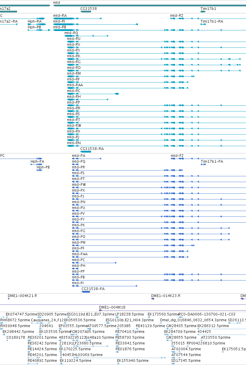Viewport: 246px width, 365px height.
Task: Select transcript mtd-RQ
Action: (71, 33)
